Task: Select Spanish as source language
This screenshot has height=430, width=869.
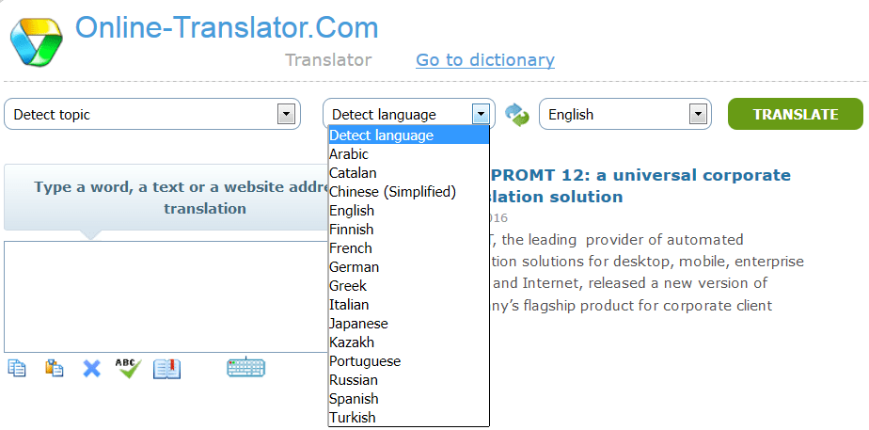Action: point(353,399)
